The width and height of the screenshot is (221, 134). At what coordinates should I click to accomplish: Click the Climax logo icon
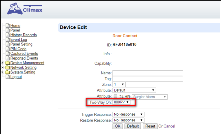click(x=15, y=8)
